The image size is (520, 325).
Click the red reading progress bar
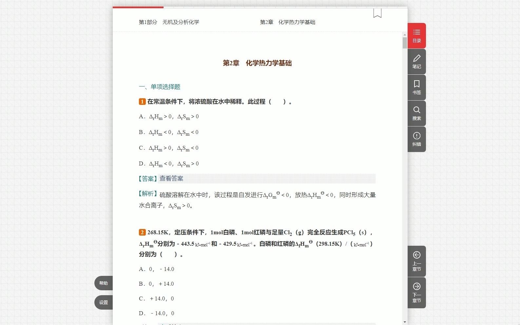point(138,7)
